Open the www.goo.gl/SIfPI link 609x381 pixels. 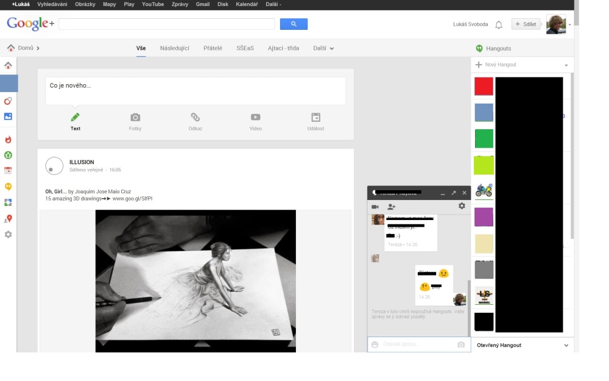tap(132, 199)
